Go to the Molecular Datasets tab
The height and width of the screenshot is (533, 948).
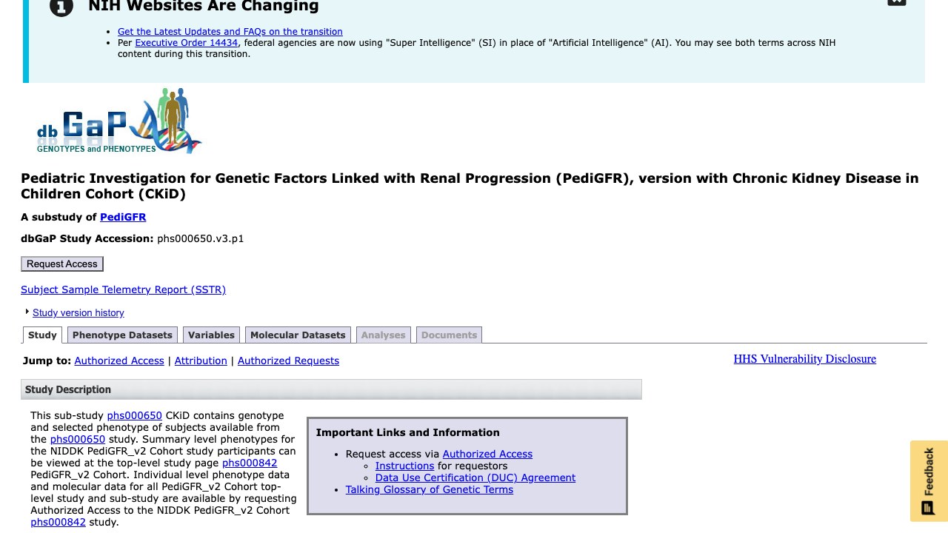[x=298, y=335]
